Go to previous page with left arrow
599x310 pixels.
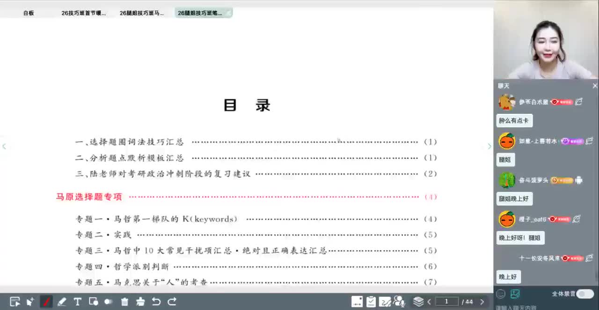click(x=429, y=302)
